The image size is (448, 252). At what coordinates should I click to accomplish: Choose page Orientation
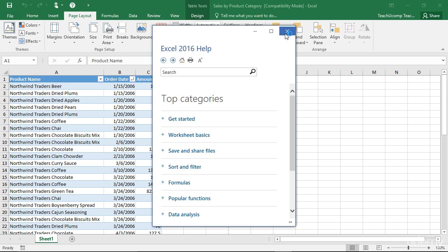coord(74,34)
